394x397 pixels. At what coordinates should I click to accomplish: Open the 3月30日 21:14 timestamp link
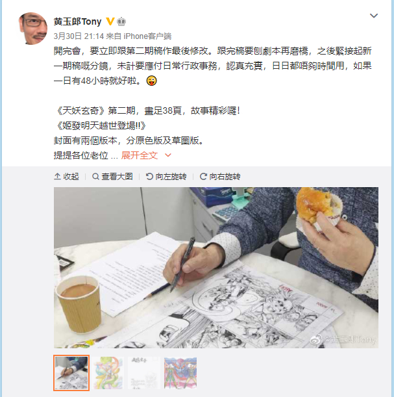coord(79,36)
